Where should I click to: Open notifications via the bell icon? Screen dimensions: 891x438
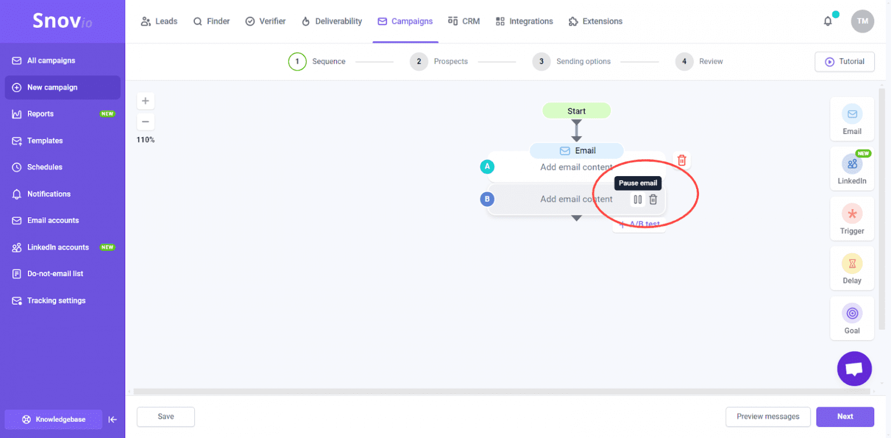click(x=828, y=21)
